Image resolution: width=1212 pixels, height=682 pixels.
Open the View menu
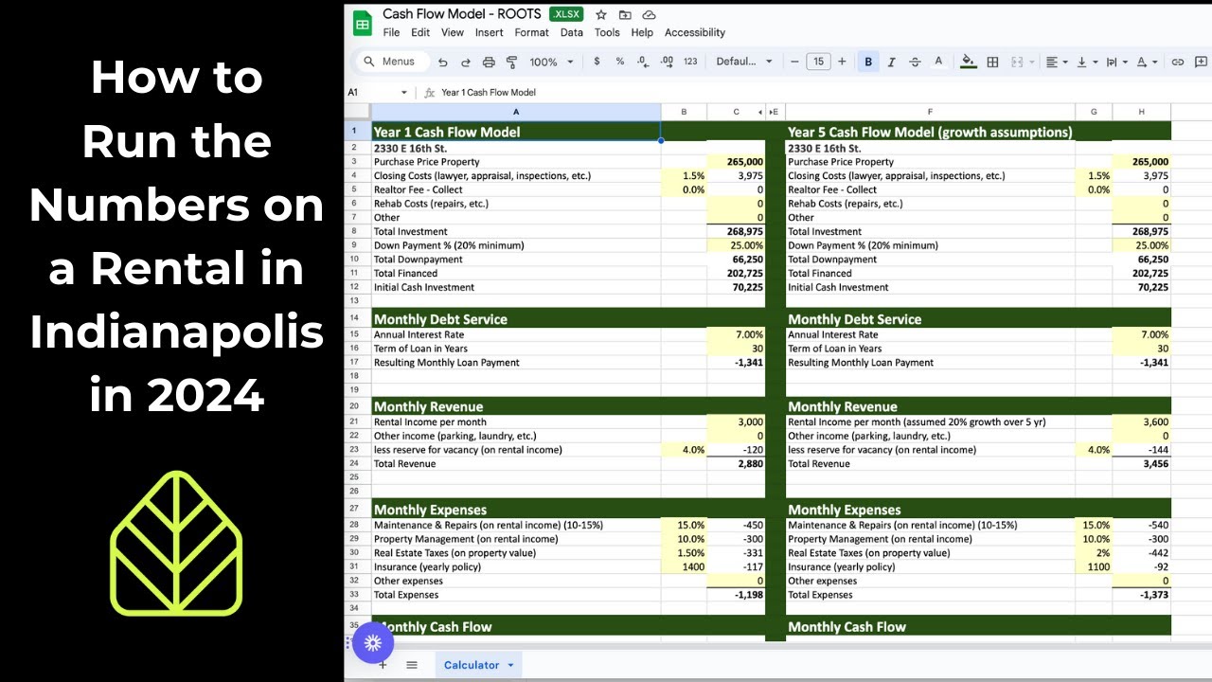click(453, 32)
